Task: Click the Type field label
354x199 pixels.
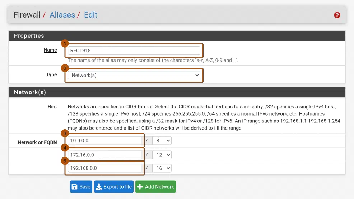Action: [51, 75]
